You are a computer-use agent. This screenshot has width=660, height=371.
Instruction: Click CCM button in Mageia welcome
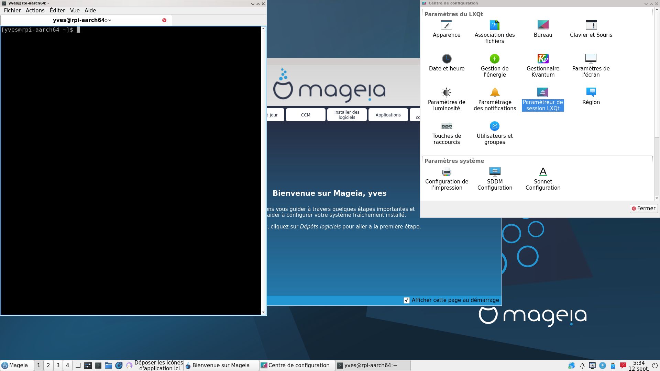click(306, 115)
